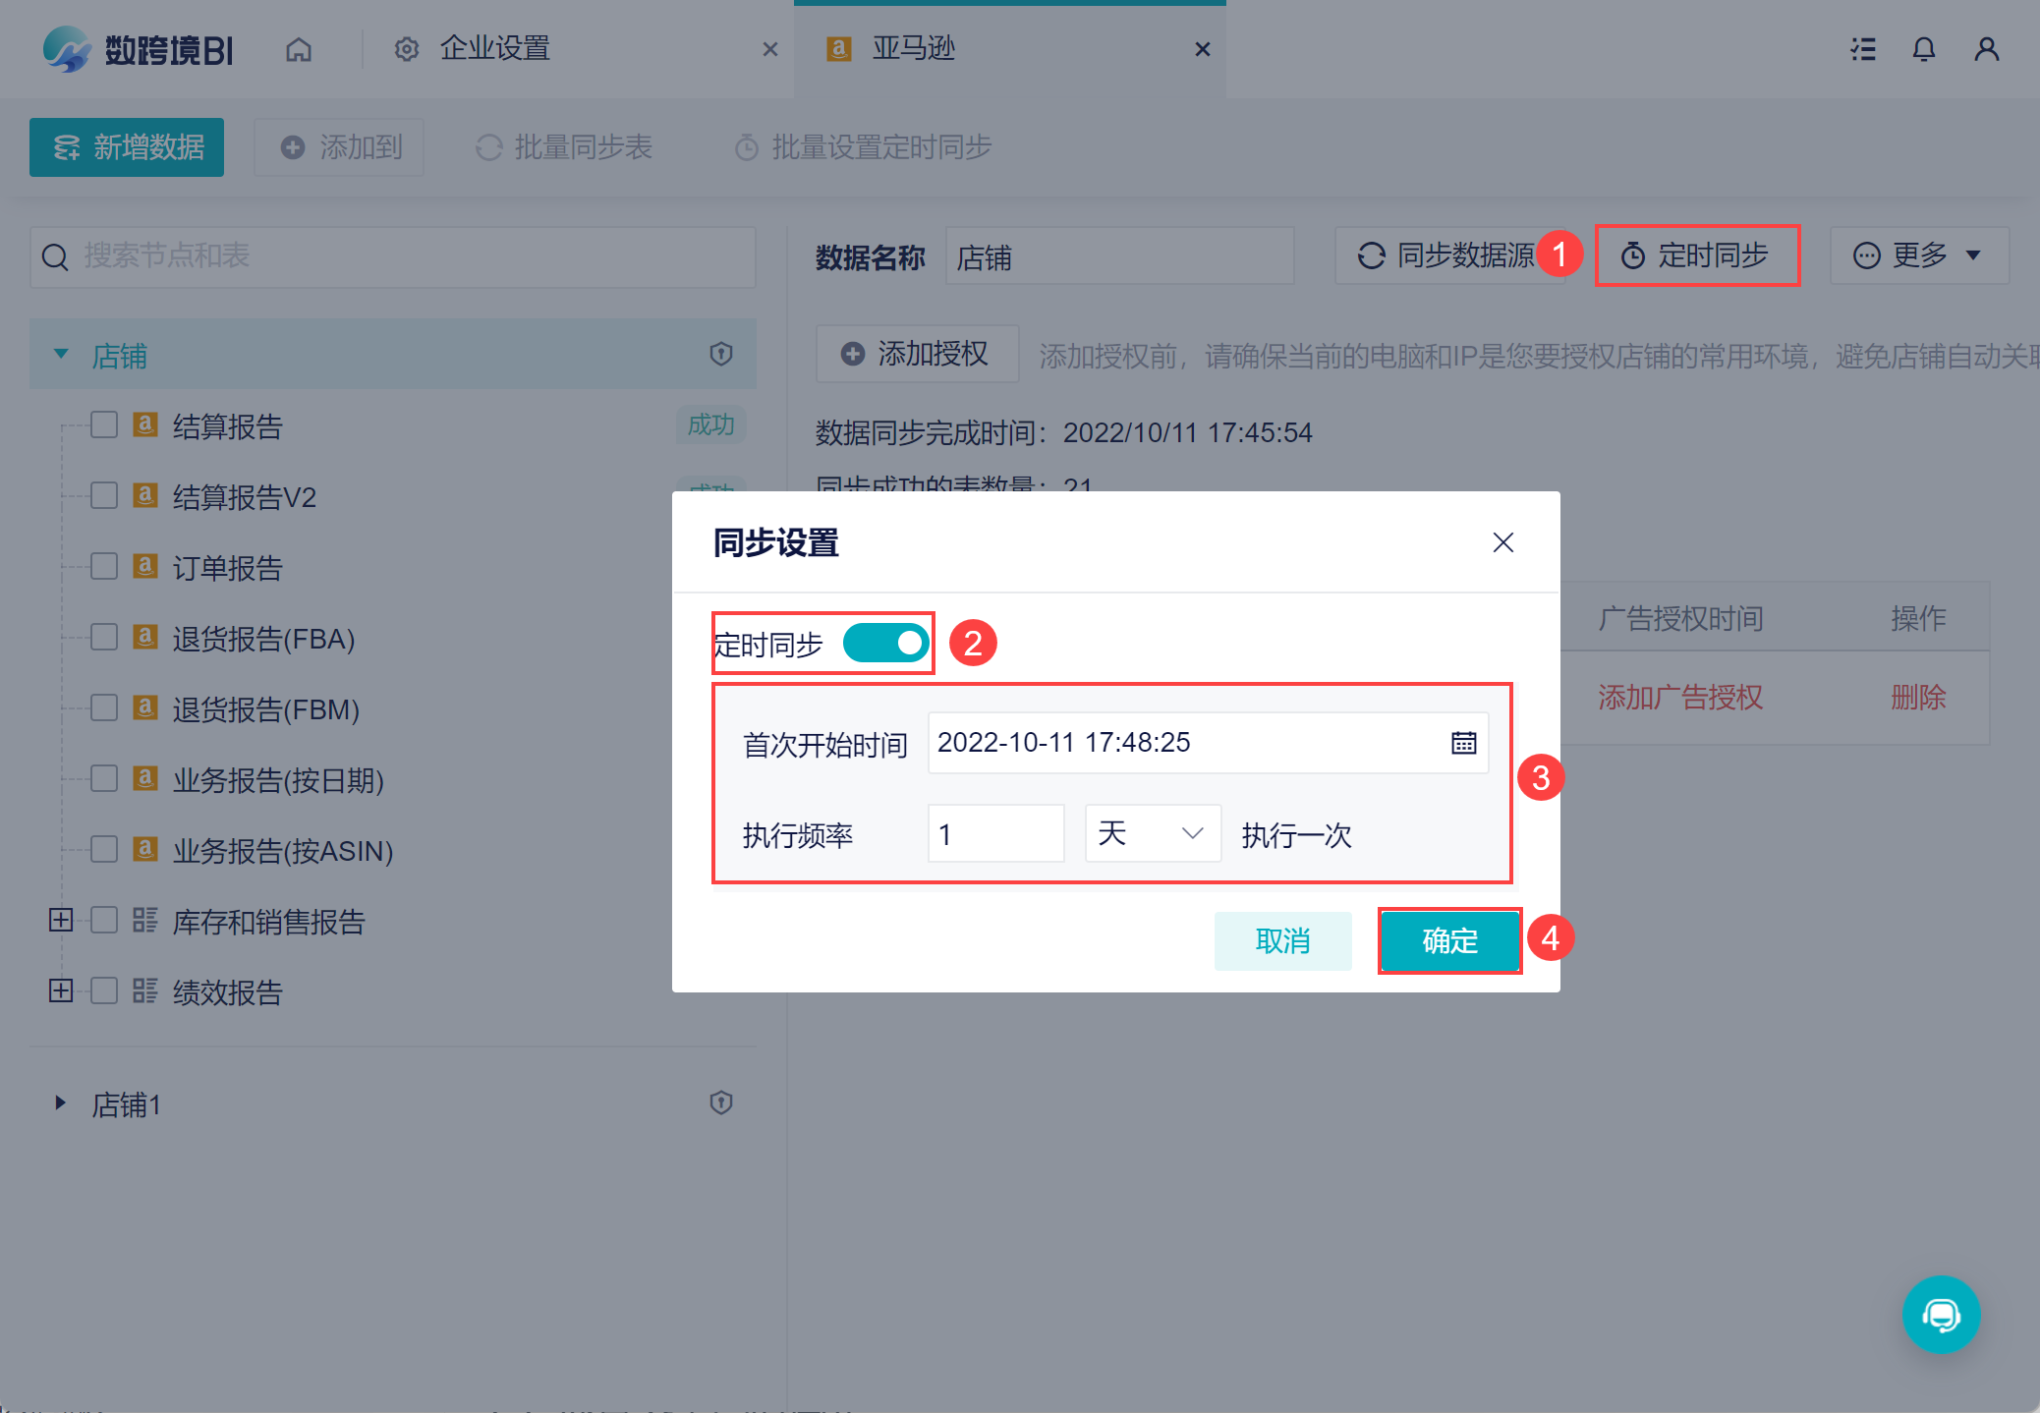Switch to the 企业设置 tab
The width and height of the screenshot is (2040, 1413).
(494, 49)
